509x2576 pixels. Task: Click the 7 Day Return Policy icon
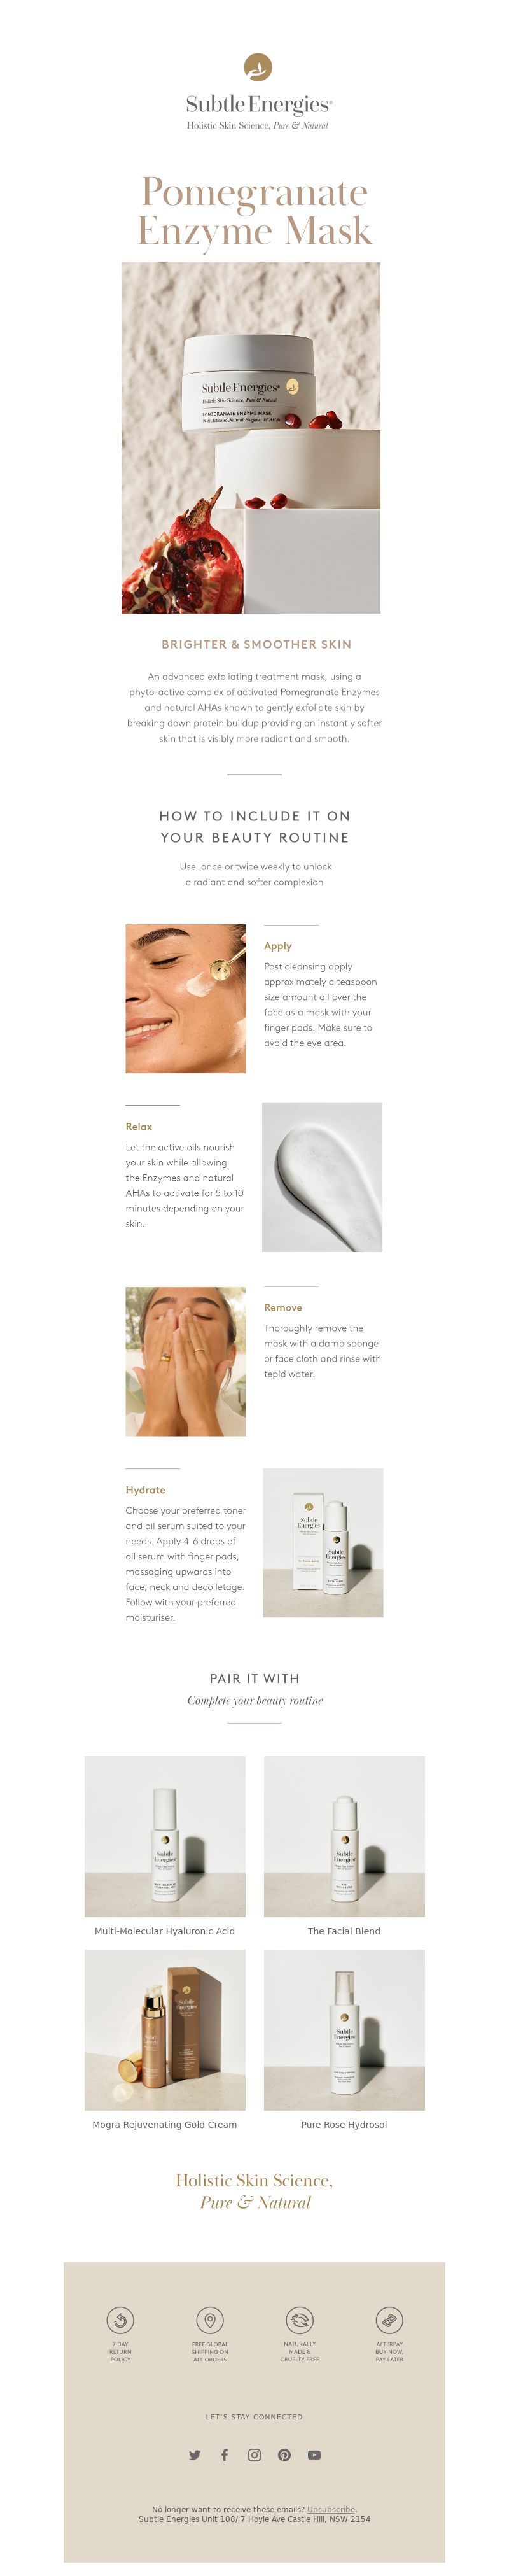coord(120,2320)
